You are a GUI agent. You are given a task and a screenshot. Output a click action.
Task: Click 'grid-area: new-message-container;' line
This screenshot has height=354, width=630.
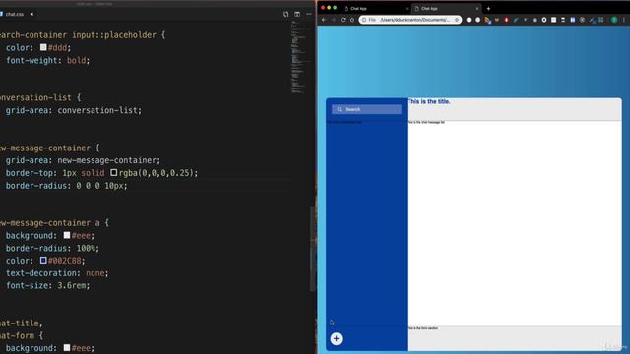pos(83,160)
